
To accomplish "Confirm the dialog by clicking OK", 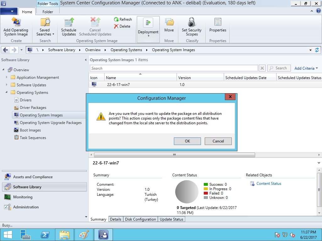I will point(187,141).
